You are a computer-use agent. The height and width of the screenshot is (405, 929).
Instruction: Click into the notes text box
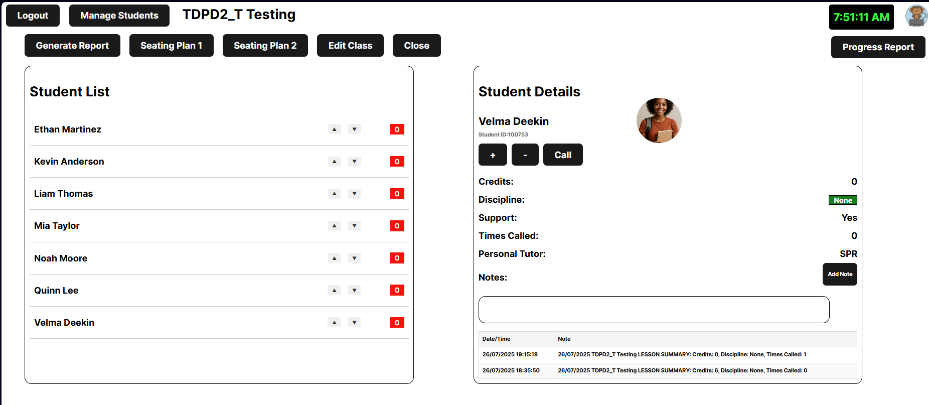pos(654,310)
